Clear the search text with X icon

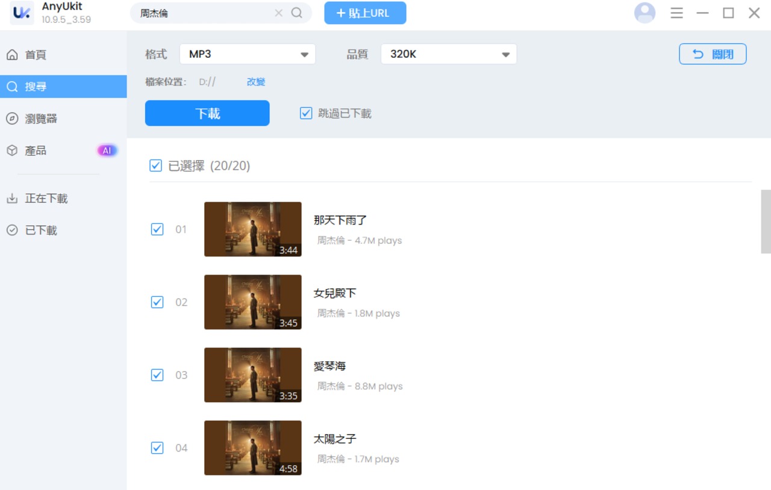(278, 13)
